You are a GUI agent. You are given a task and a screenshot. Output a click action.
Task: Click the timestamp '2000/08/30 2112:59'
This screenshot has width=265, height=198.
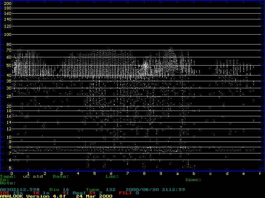click(155, 190)
